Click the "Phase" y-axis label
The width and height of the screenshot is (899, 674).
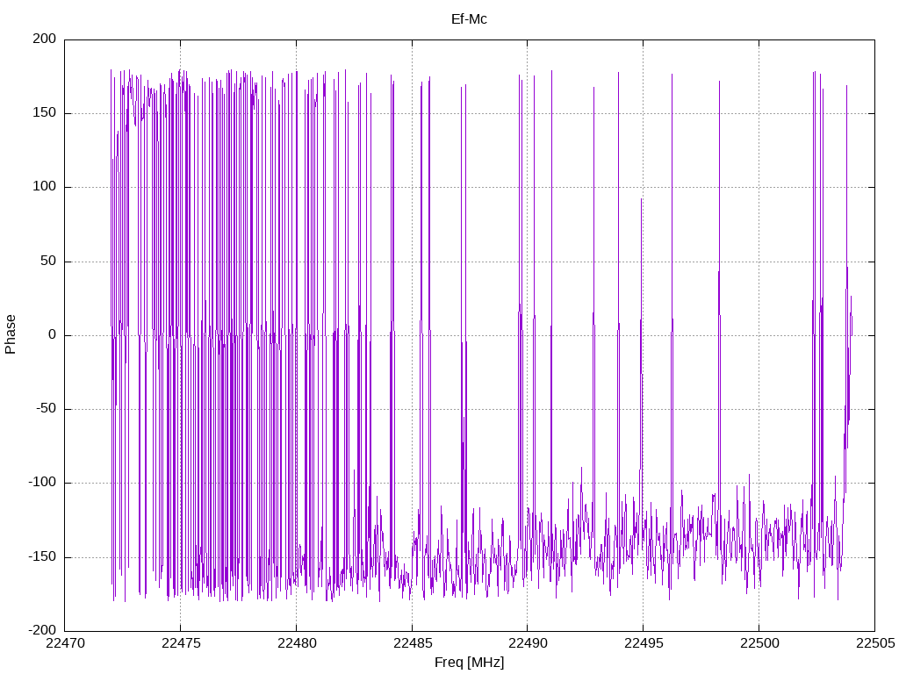11,334
